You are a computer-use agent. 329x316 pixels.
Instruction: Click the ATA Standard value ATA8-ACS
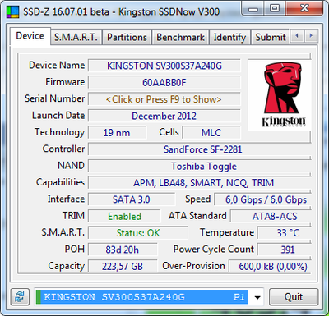271,216
